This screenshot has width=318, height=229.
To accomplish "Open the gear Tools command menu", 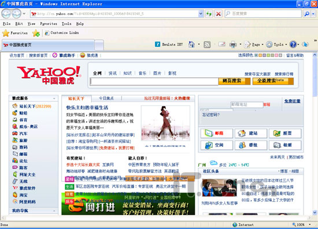I will click(276, 44).
